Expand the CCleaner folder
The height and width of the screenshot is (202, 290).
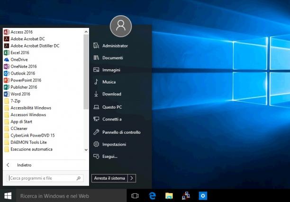pos(16,129)
